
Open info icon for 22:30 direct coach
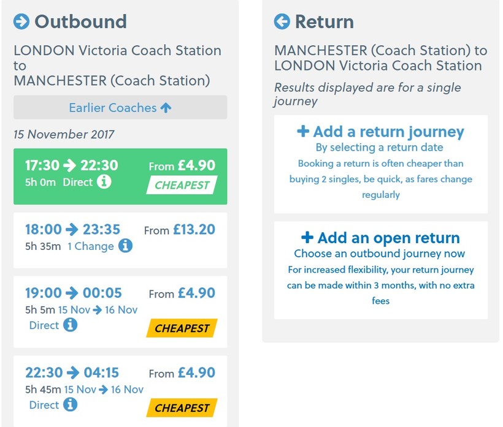(x=71, y=404)
